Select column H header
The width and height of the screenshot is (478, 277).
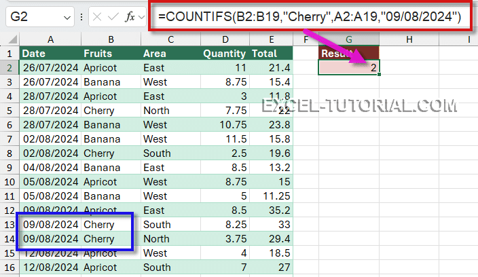coord(409,39)
